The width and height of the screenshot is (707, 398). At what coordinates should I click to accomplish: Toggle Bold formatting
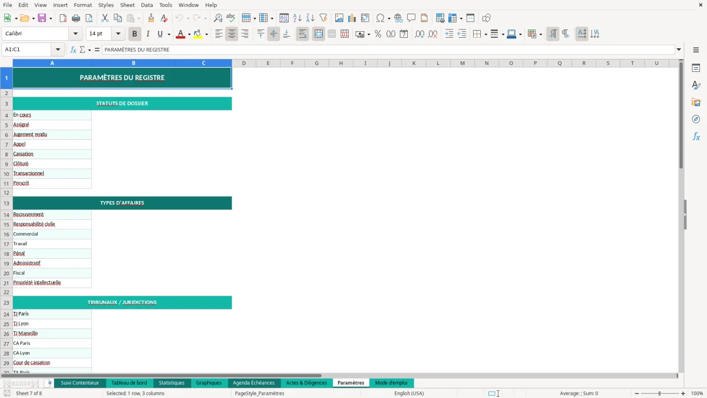coord(135,34)
